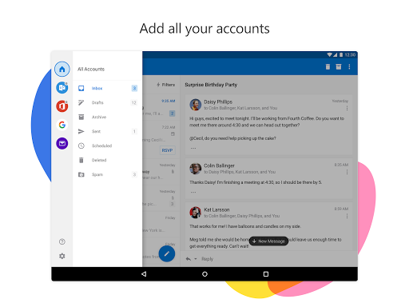
Task: Archive the conversation from top bar
Action: click(x=339, y=66)
